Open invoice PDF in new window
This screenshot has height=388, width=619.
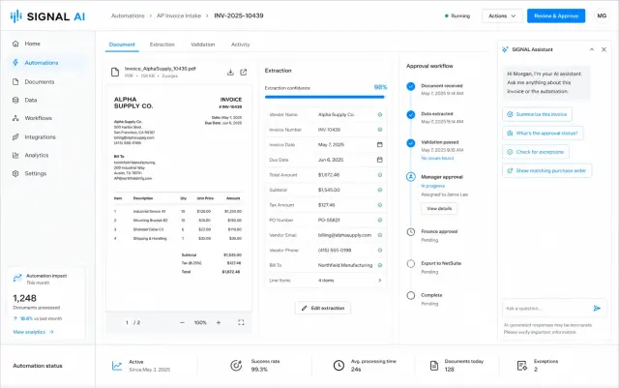244,72
